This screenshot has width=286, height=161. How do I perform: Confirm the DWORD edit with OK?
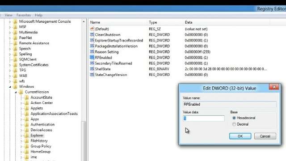point(240,136)
